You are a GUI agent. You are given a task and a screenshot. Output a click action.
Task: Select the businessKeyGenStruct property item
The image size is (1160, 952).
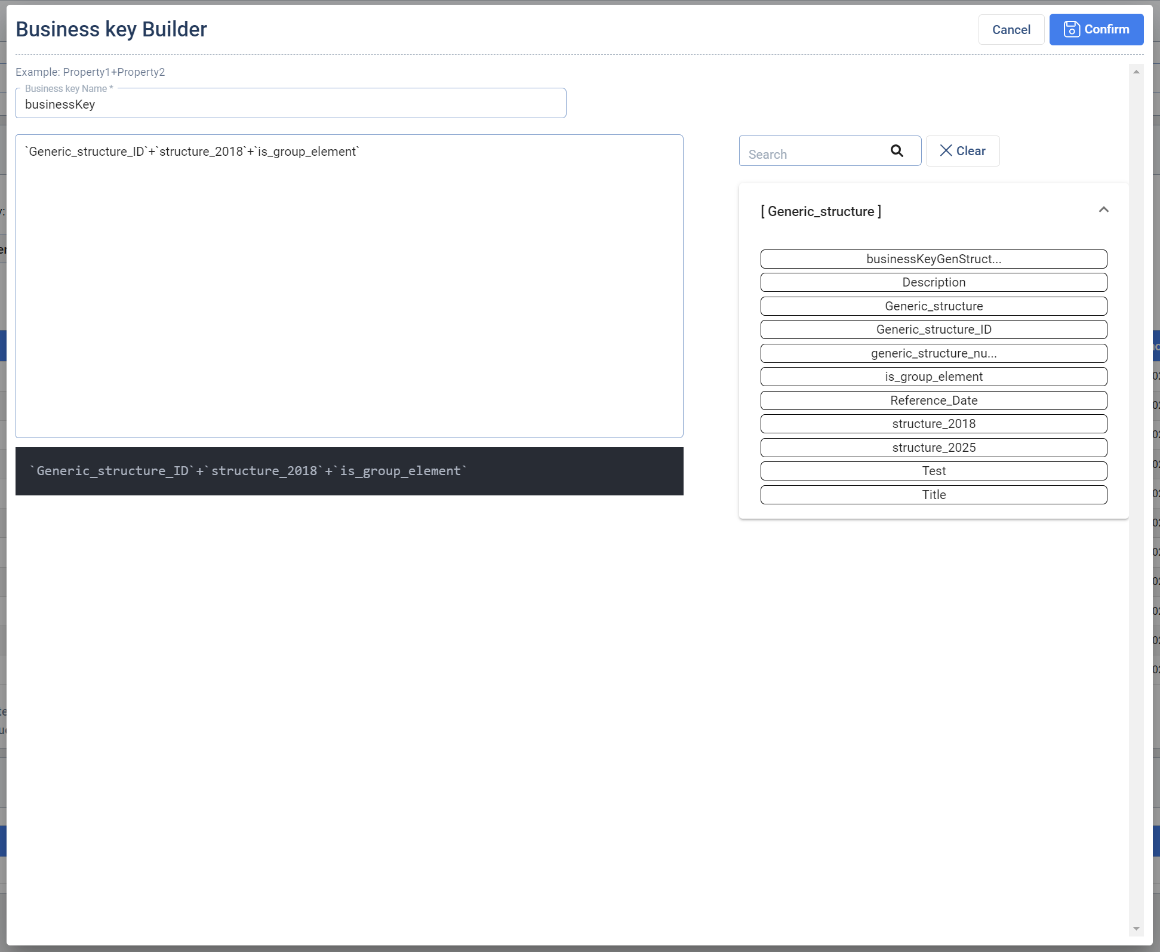(x=934, y=258)
